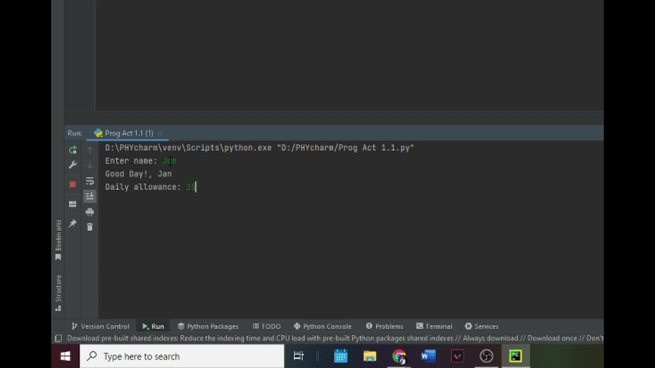Click the Download once link
The height and width of the screenshot is (368, 655).
tap(552, 338)
